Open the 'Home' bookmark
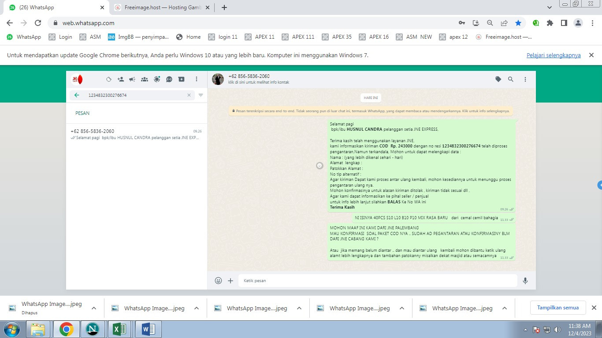Screen dimensions: 602x338 [188, 37]
